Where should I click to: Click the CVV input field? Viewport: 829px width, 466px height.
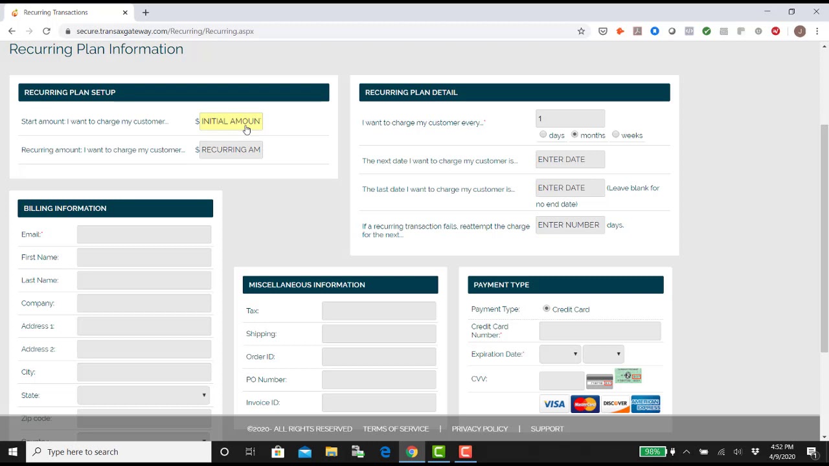point(562,380)
